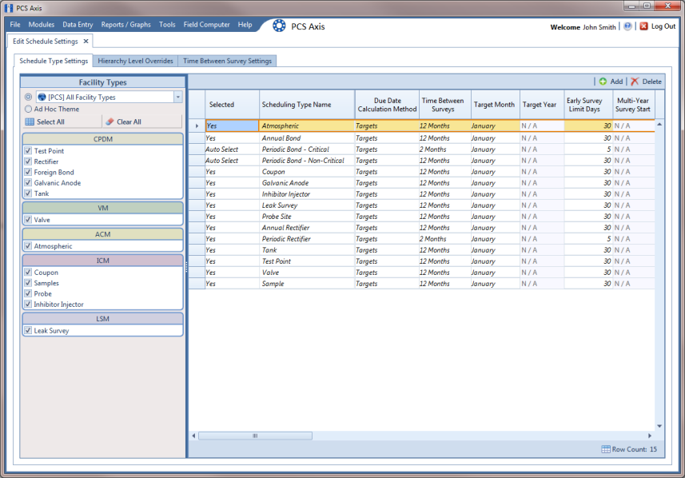Click the current row indicator arrow for Atmospheric
Screen dimensions: 685x478
coord(197,125)
